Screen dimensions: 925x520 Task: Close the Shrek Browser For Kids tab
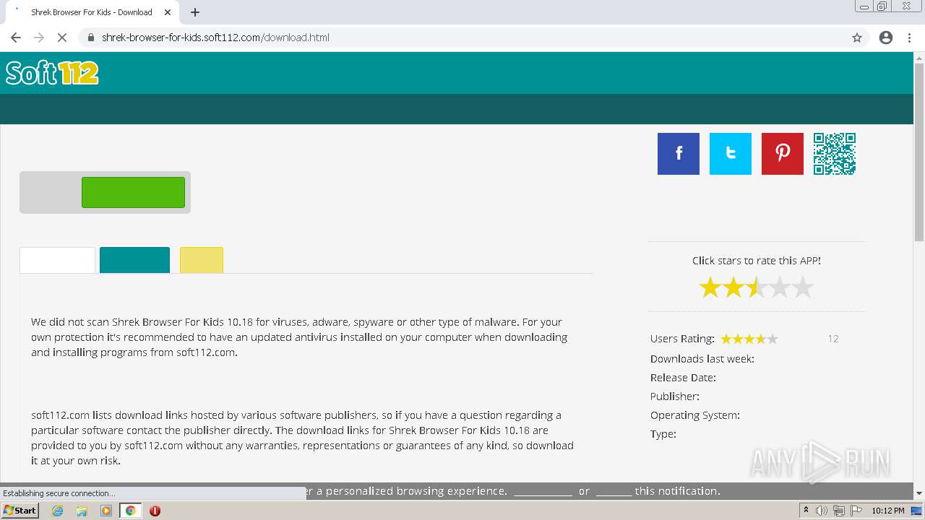168,12
